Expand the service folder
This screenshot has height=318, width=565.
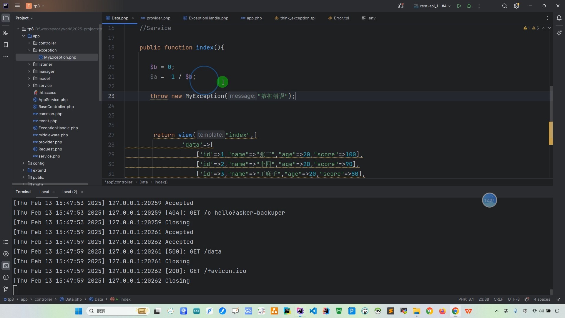29,85
